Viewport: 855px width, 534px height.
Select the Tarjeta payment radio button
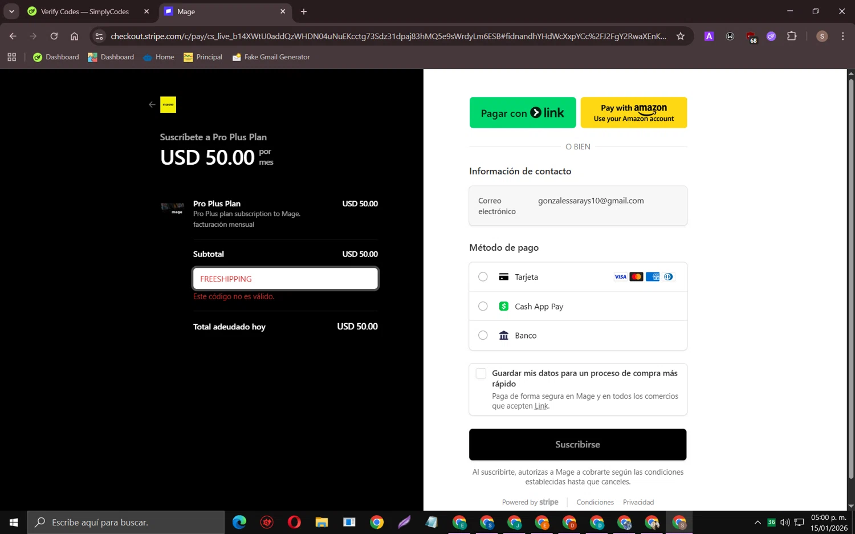click(483, 277)
